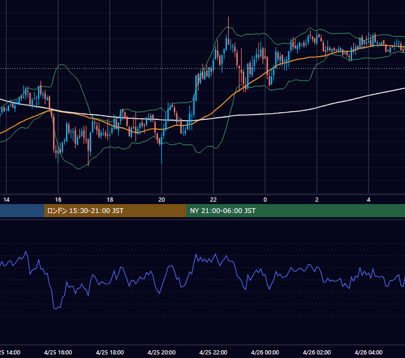Click the 4/25 22:00 label on the indicator axis
This screenshot has width=405, height=358.
click(x=213, y=352)
